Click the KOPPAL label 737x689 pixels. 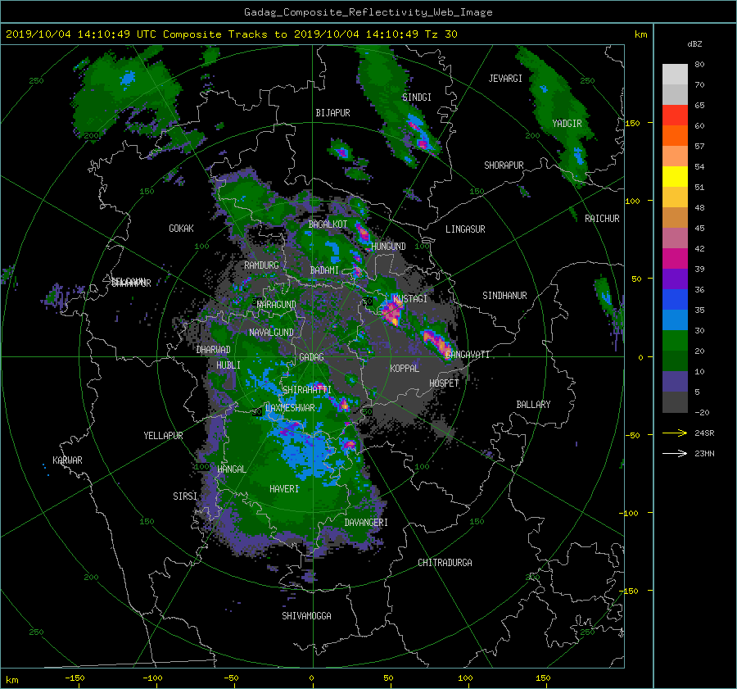pyautogui.click(x=405, y=369)
